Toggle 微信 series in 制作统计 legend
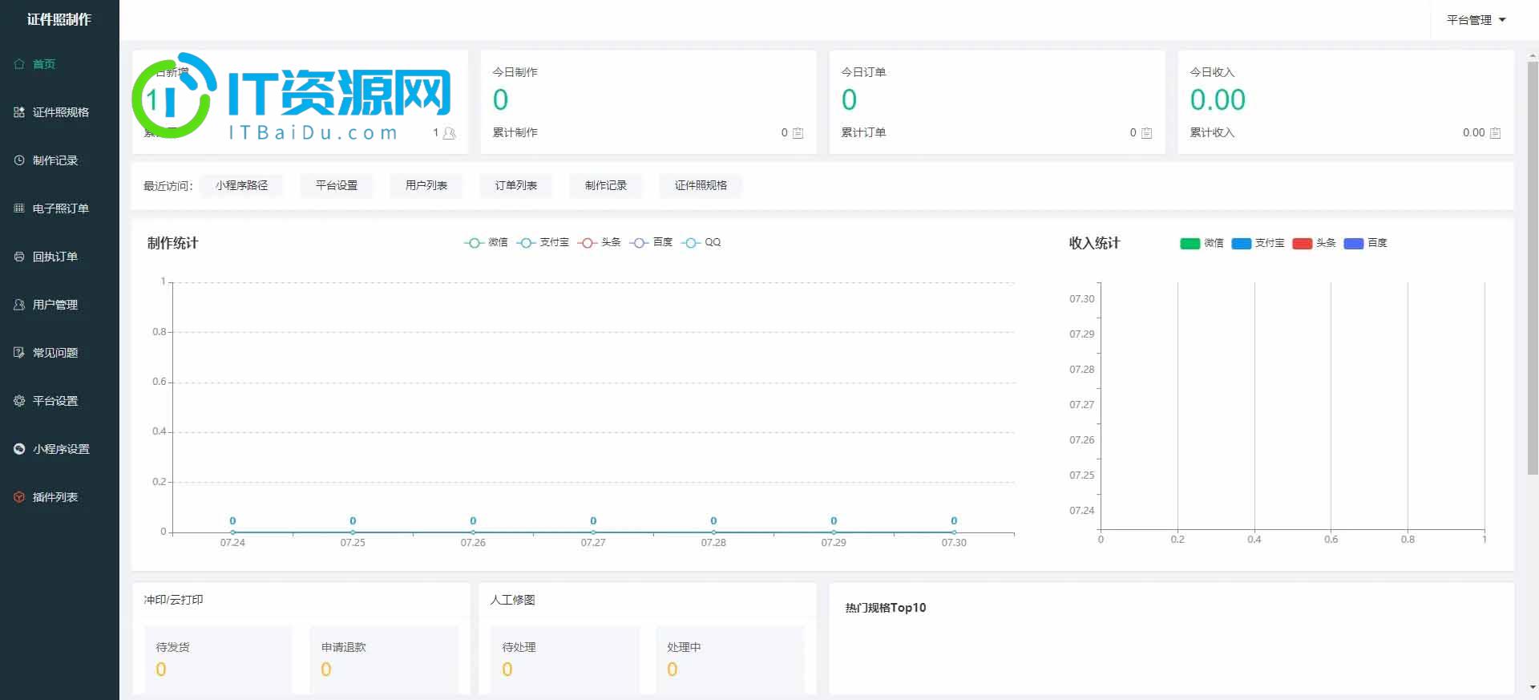Viewport: 1539px width, 700px height. [x=486, y=242]
